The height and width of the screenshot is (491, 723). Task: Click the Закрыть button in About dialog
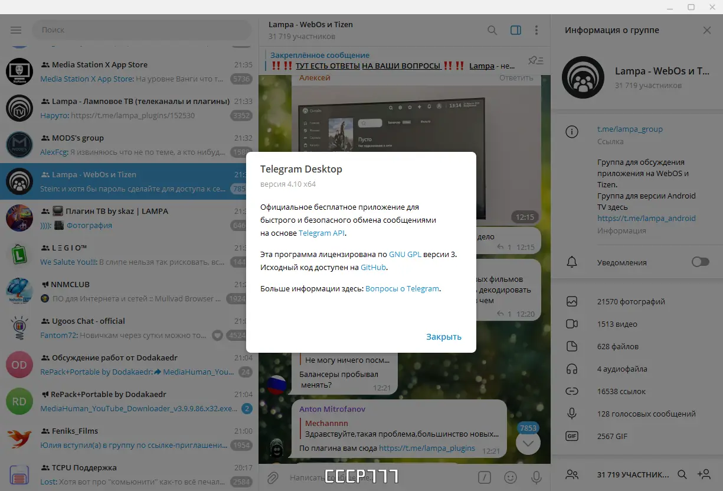click(x=444, y=337)
